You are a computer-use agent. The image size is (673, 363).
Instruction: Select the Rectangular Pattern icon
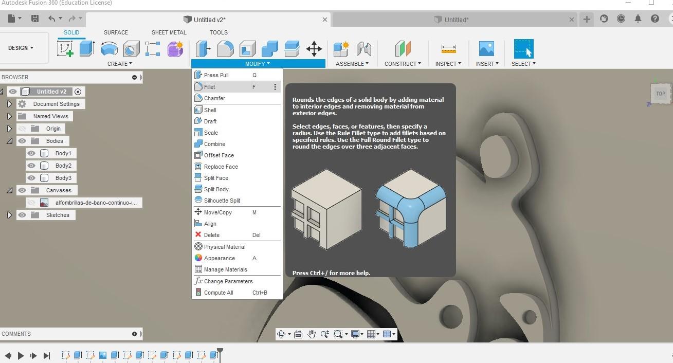(153, 49)
